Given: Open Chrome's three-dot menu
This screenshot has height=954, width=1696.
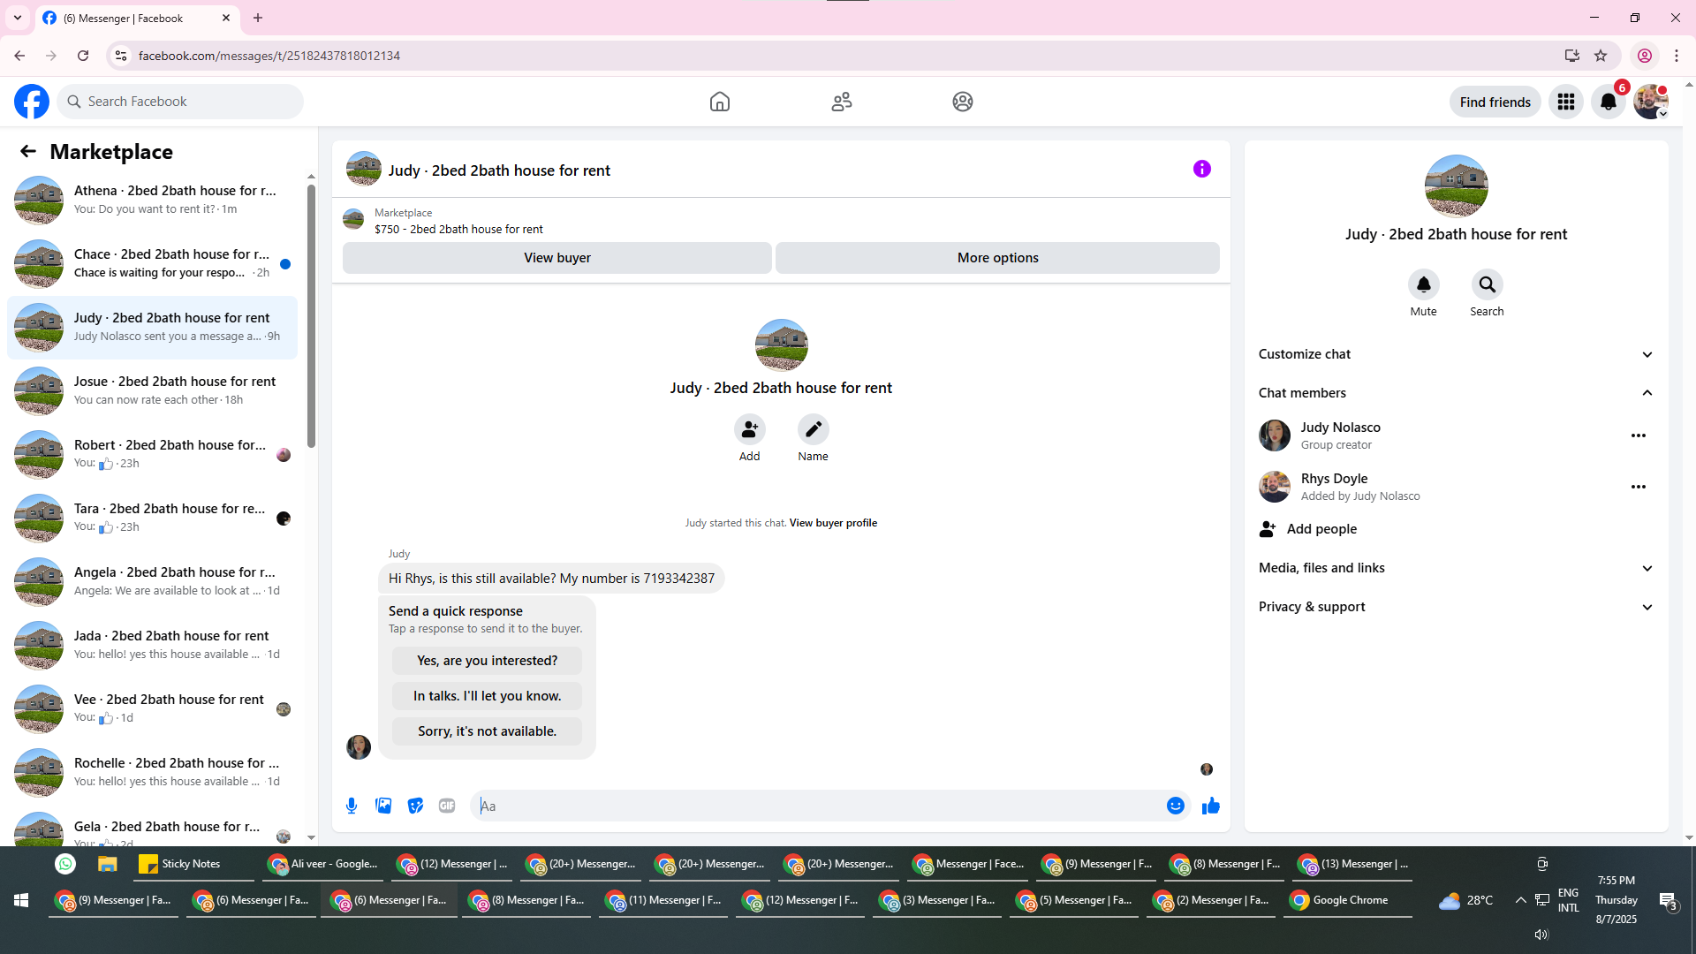Looking at the screenshot, I should (x=1677, y=56).
